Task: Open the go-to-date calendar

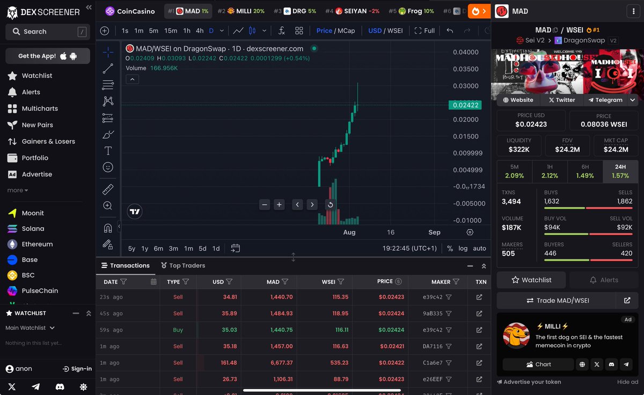Action: point(235,248)
